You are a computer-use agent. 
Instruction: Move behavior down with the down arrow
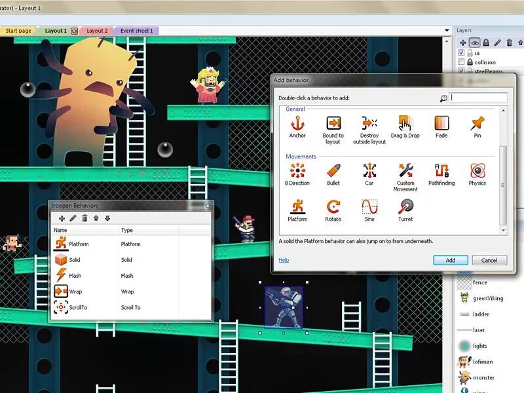point(107,218)
